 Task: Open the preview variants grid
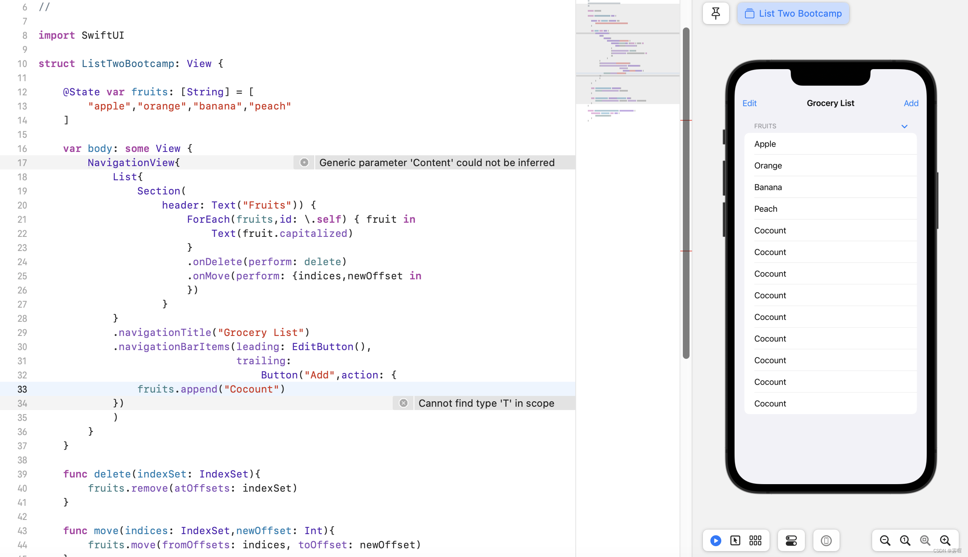point(755,540)
